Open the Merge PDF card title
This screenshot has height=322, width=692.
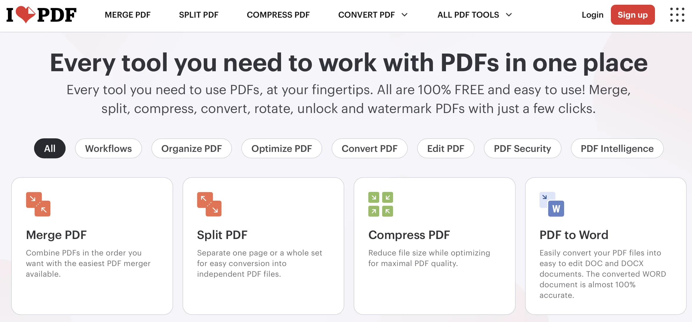click(x=56, y=235)
